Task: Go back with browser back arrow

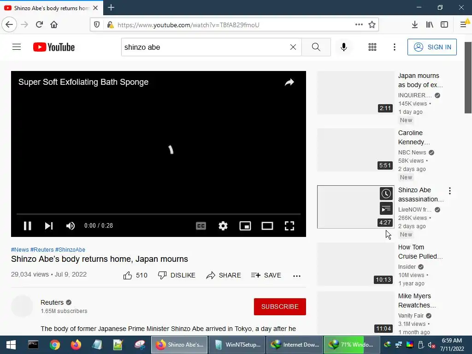Action: [x=9, y=24]
